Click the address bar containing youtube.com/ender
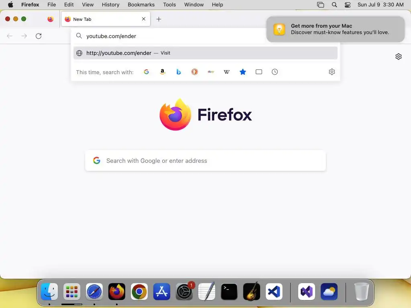This screenshot has height=308, width=411. (x=168, y=36)
